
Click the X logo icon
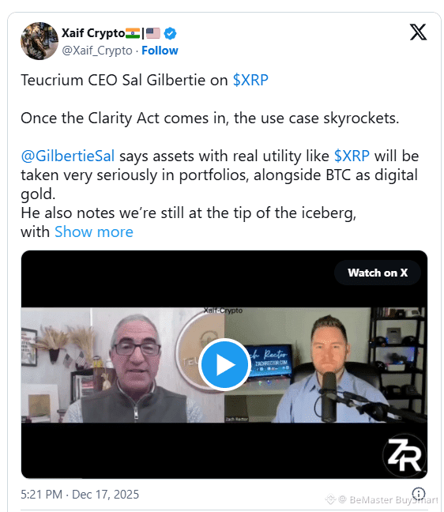(418, 32)
